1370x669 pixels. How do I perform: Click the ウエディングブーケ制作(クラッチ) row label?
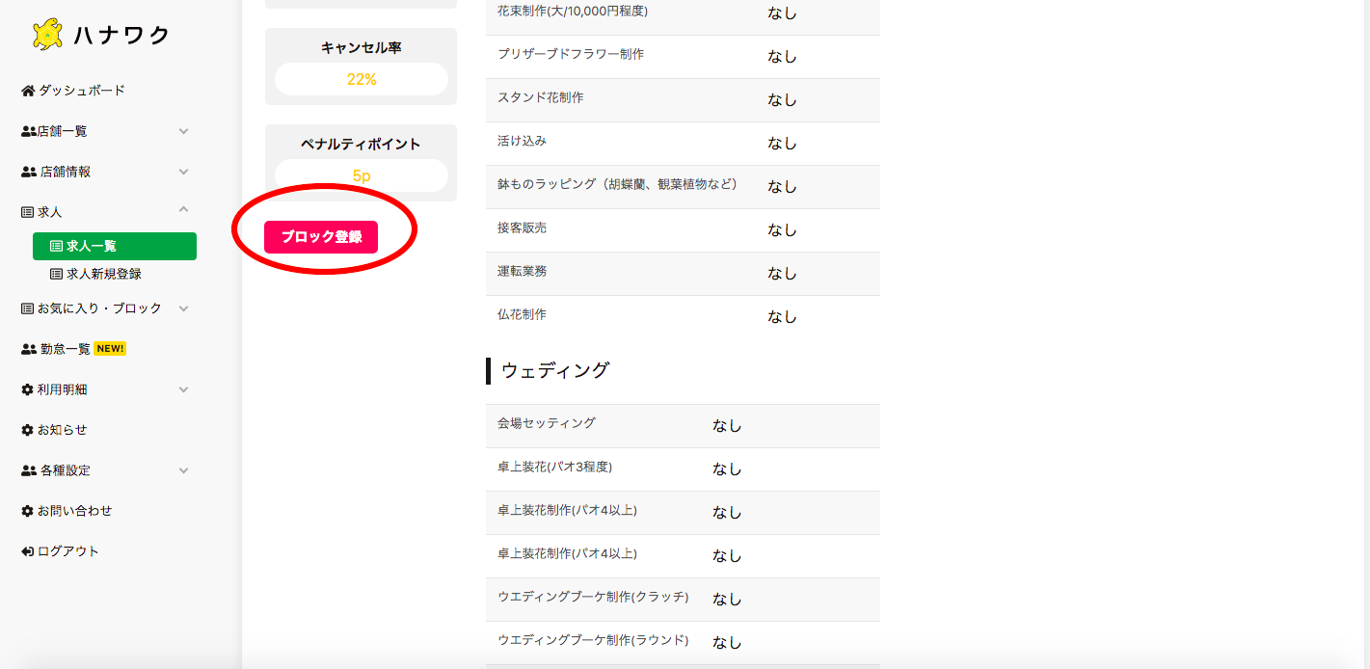[593, 598]
